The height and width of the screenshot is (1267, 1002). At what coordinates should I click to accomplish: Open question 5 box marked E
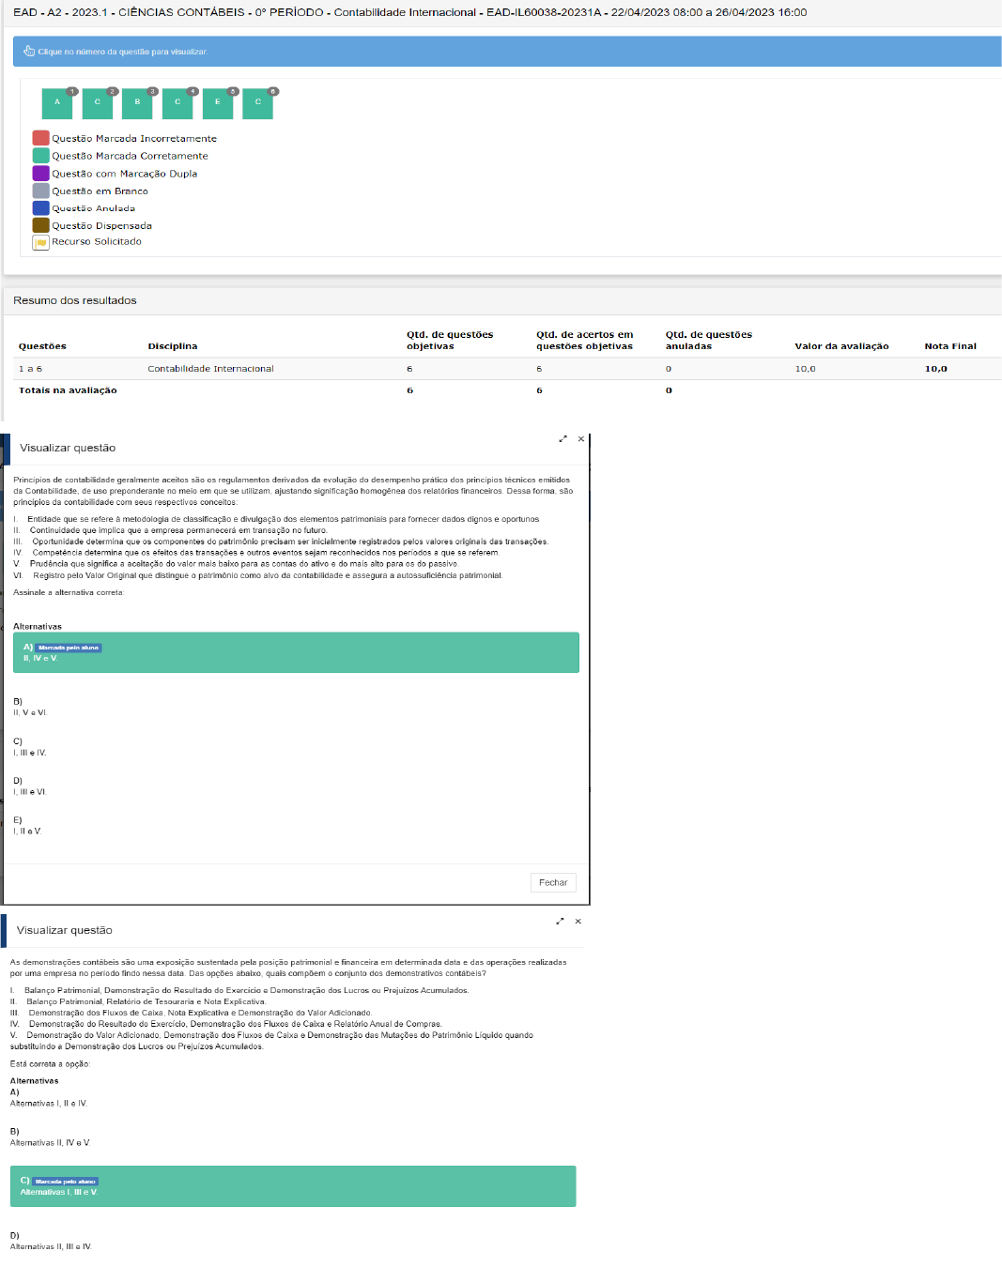point(218,103)
